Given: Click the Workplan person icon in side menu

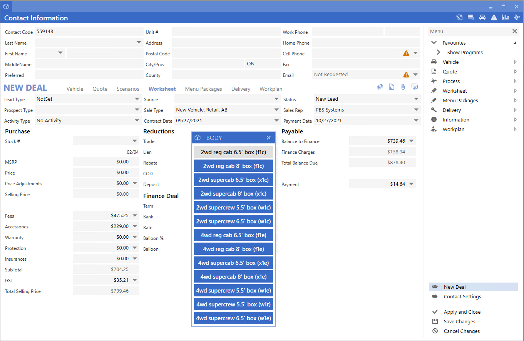Looking at the screenshot, I should pos(434,129).
